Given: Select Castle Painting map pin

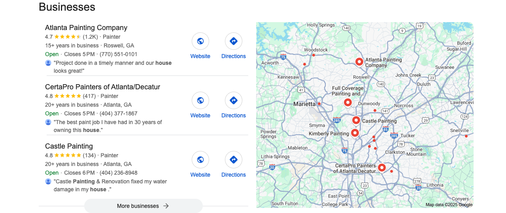Looking at the screenshot, I should pos(356,120).
